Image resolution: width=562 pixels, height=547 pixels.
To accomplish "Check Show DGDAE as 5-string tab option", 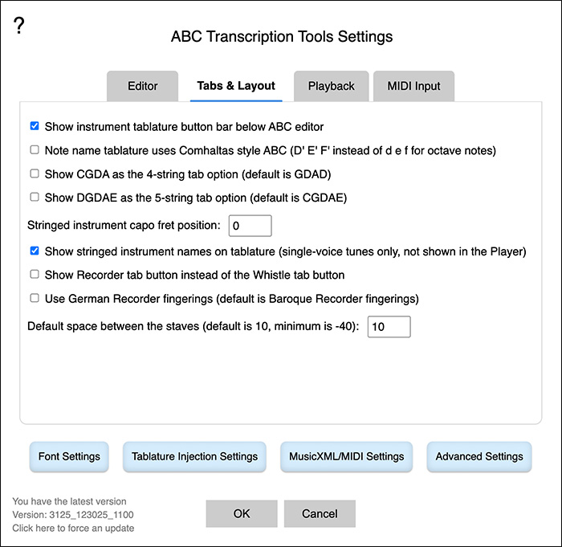I will (35, 197).
